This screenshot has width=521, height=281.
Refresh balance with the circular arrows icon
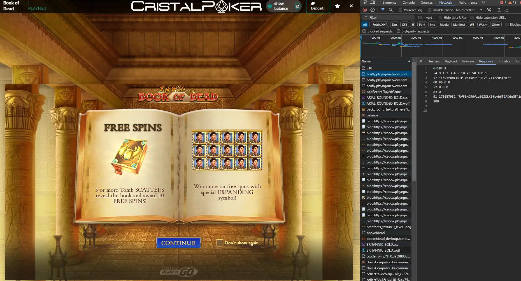297,6
